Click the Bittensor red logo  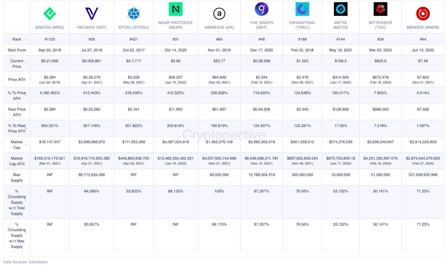tap(380, 9)
